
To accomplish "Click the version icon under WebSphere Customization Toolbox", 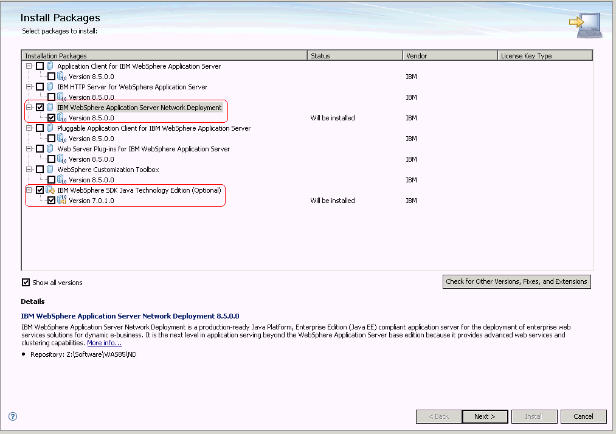I will tap(61, 179).
